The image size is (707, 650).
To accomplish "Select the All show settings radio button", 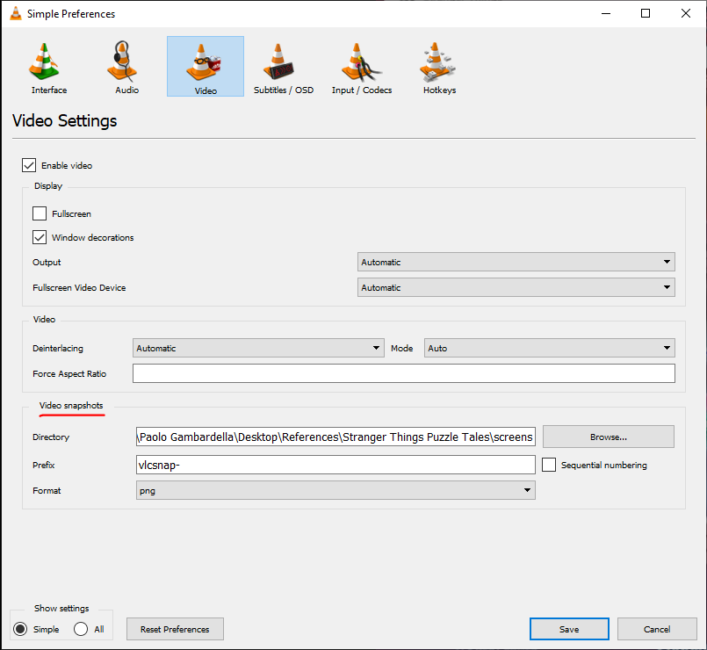I will click(81, 629).
